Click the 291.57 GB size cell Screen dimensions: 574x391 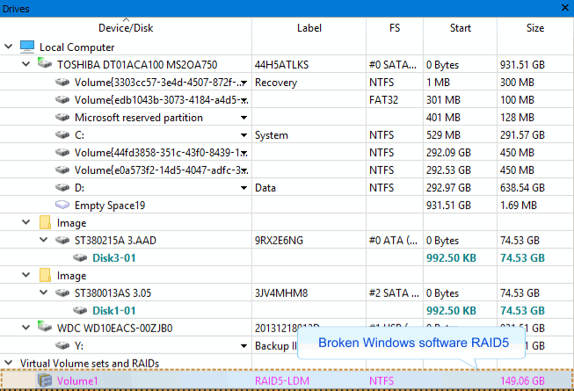(522, 135)
